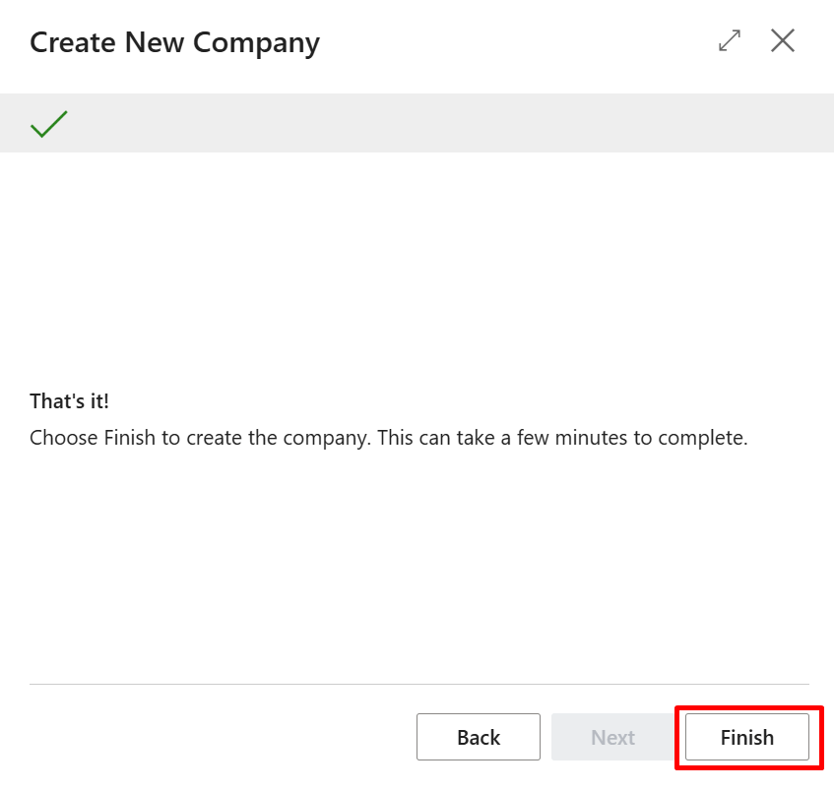This screenshot has height=790, width=834.
Task: Click the green checkmark icon
Action: click(x=48, y=124)
